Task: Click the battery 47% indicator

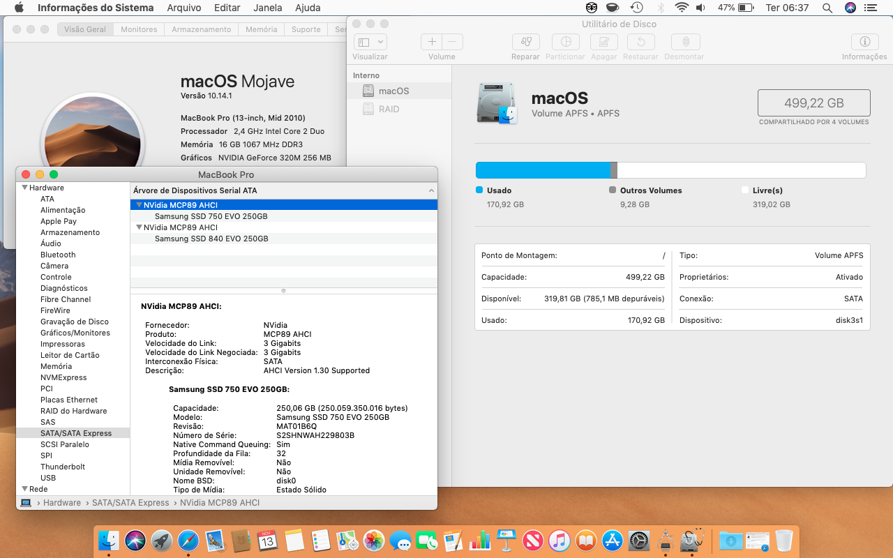Action: pos(735,8)
